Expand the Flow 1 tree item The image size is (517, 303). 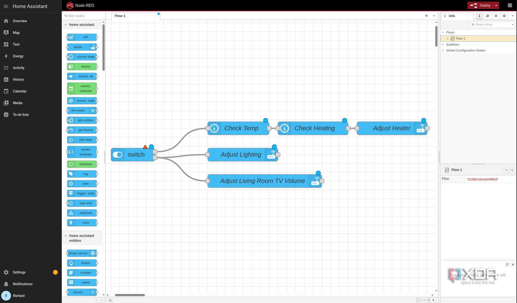point(447,39)
